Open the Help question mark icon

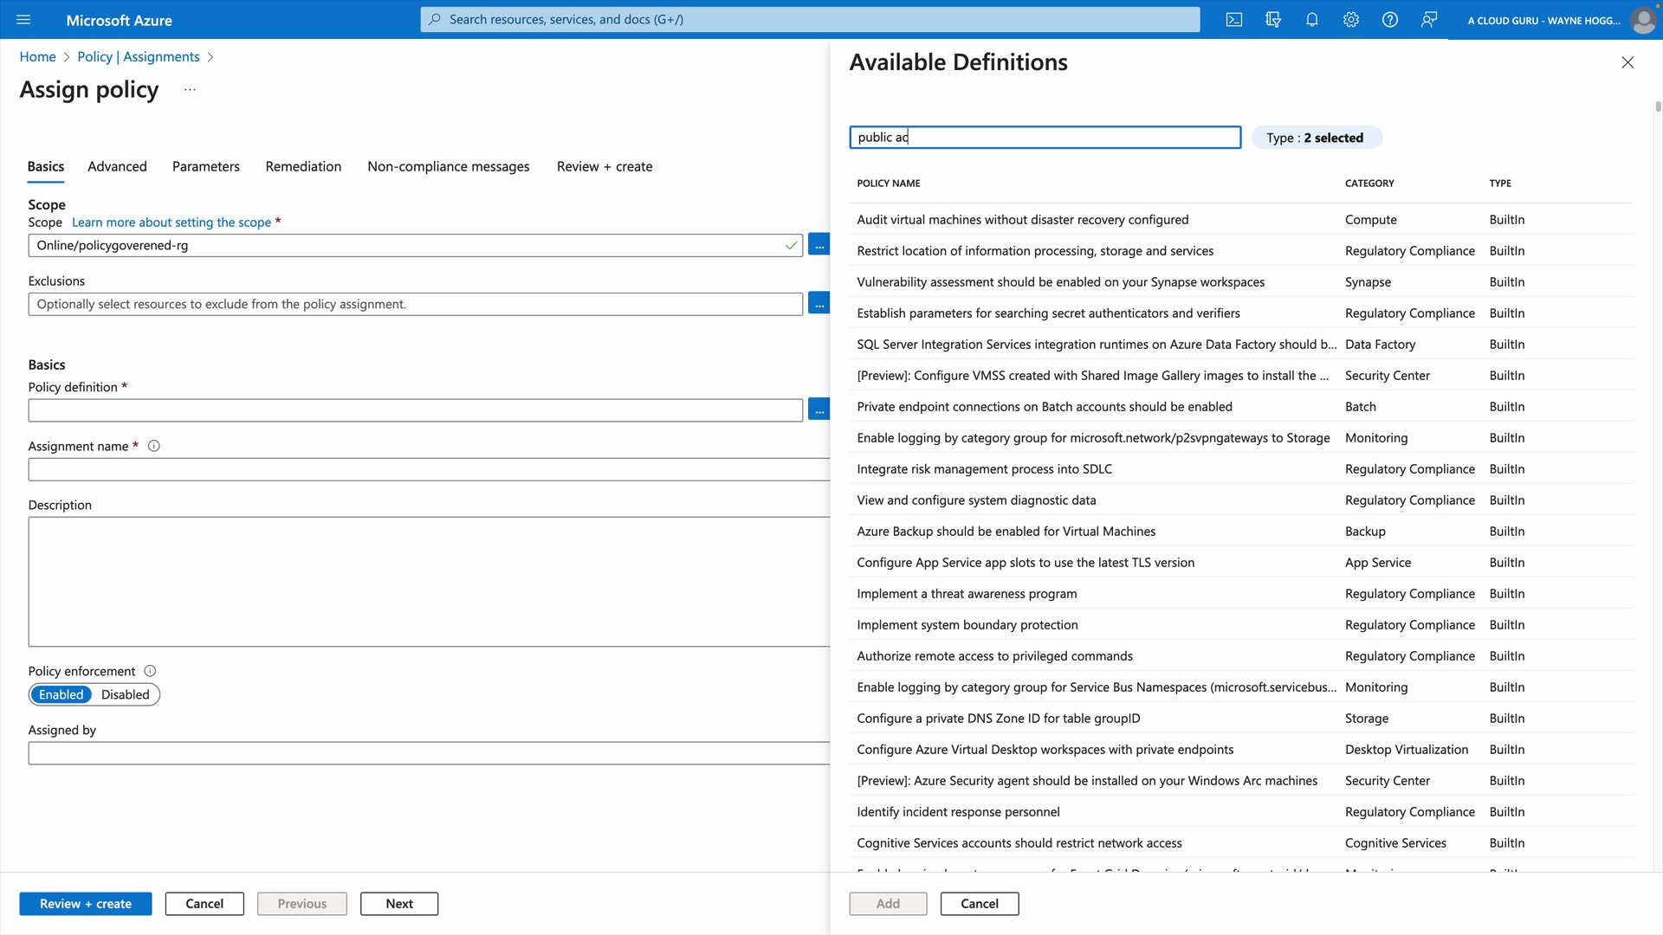[1390, 20]
